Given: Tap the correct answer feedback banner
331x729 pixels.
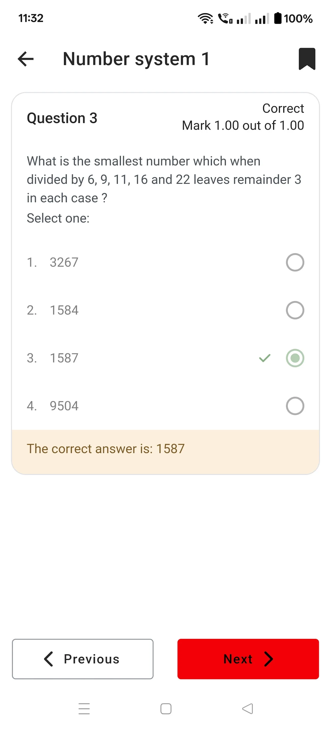Looking at the screenshot, I should point(165,449).
